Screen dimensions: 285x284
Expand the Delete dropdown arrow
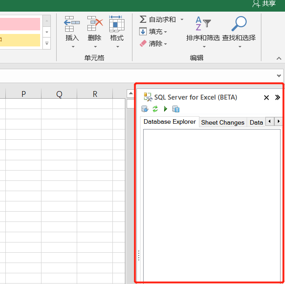[x=95, y=47]
